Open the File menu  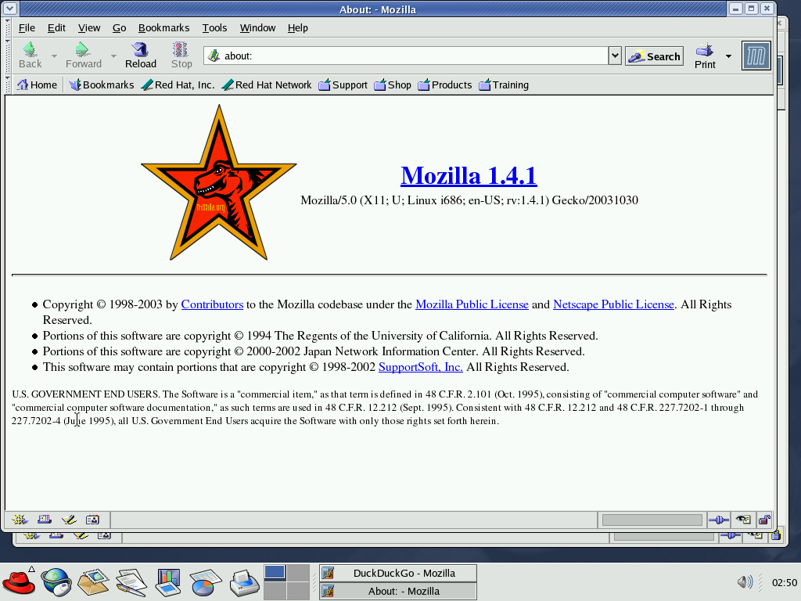[27, 28]
